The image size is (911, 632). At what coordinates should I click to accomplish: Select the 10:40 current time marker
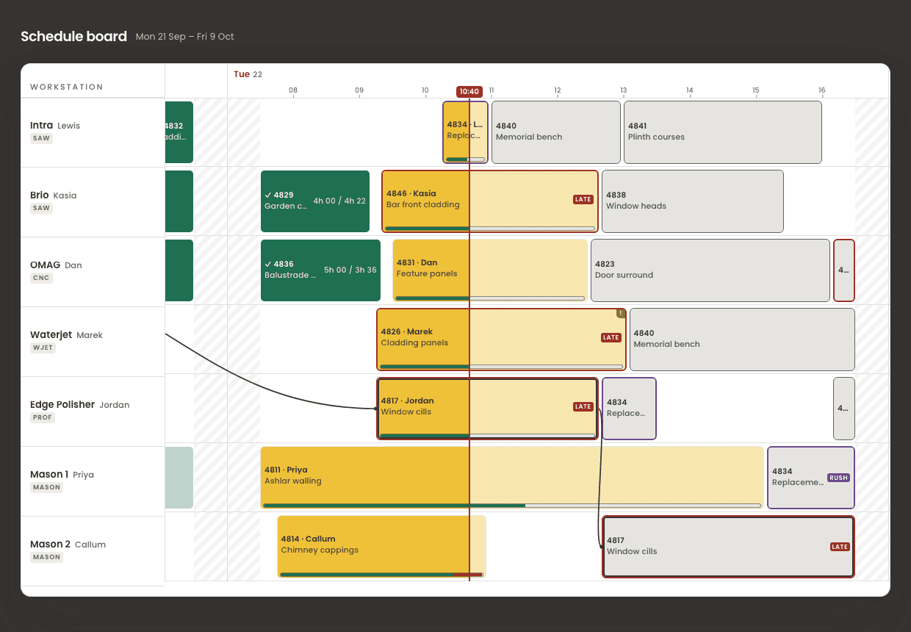469,92
